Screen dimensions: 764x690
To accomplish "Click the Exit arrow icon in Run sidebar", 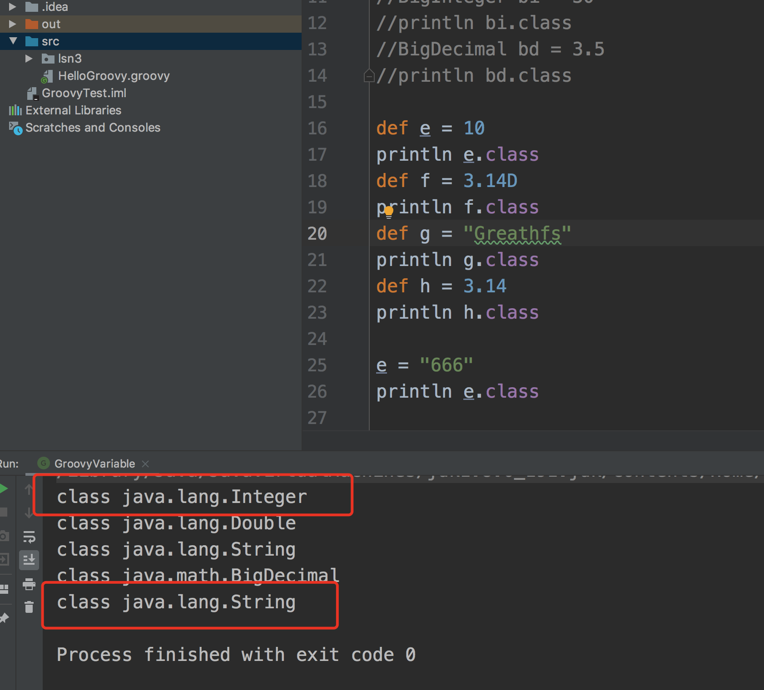I will [4, 559].
